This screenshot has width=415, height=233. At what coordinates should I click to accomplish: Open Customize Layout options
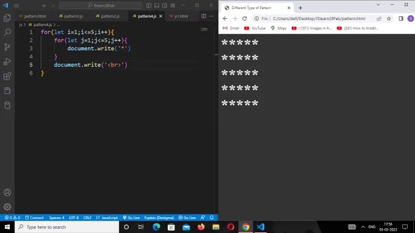173,5
